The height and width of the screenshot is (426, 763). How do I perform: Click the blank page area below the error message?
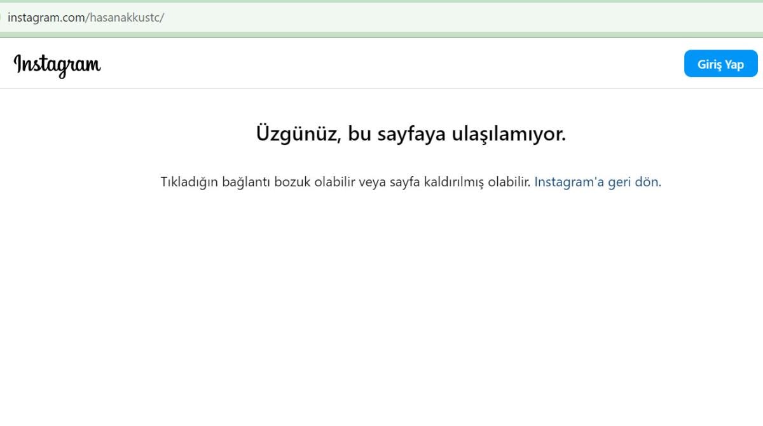tap(381, 305)
